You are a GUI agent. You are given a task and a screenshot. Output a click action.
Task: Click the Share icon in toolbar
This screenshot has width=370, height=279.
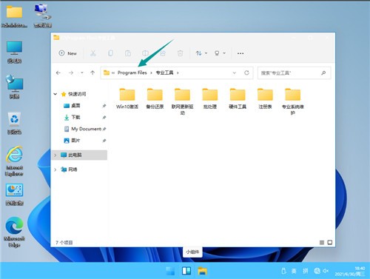(163, 53)
